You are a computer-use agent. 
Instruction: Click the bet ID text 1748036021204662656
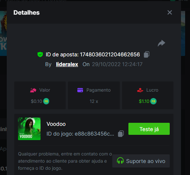click(x=110, y=54)
